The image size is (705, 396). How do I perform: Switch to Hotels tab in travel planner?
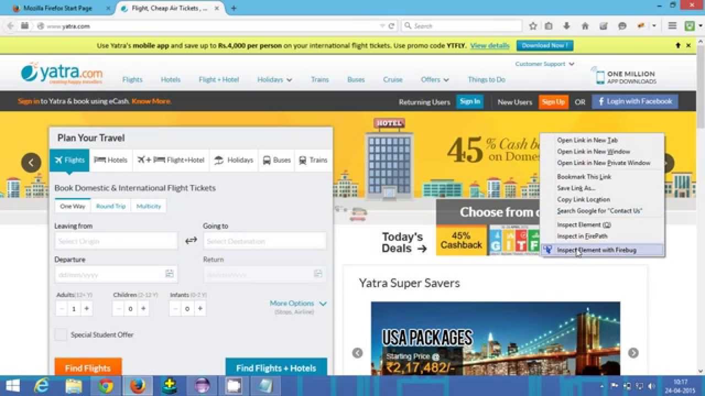click(x=111, y=160)
